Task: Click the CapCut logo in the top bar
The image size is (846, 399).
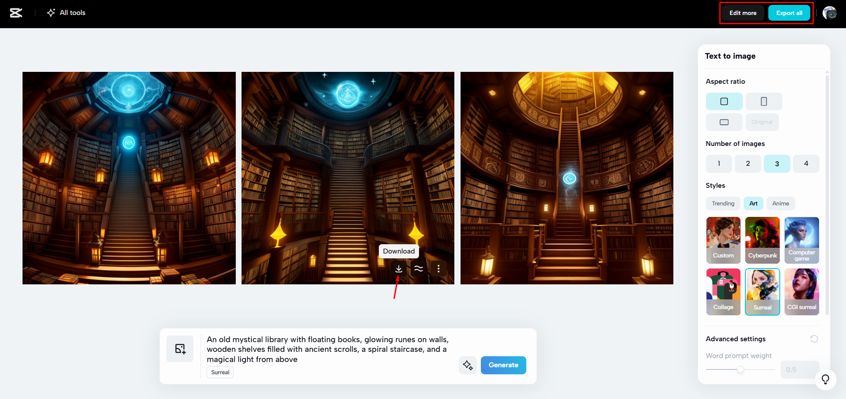Action: click(x=15, y=13)
